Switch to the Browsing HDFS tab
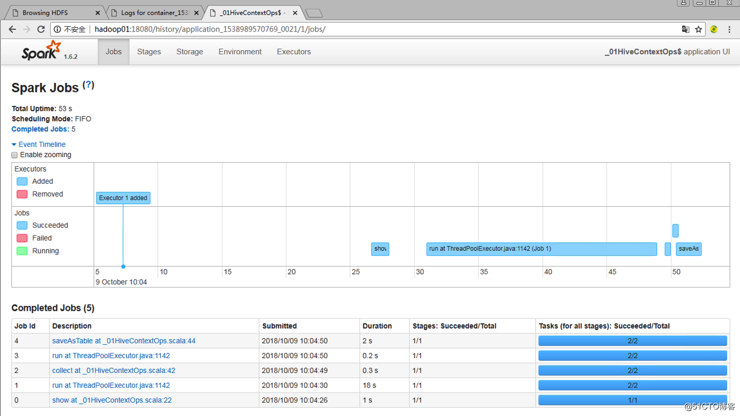740x416 pixels. point(54,13)
